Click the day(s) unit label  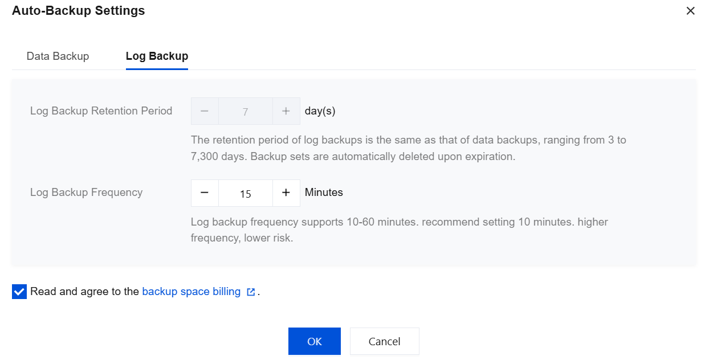(320, 111)
